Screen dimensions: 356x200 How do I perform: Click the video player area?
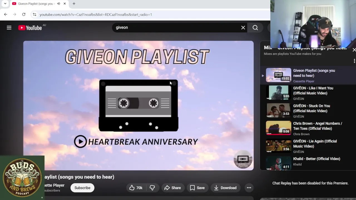[x=138, y=106]
